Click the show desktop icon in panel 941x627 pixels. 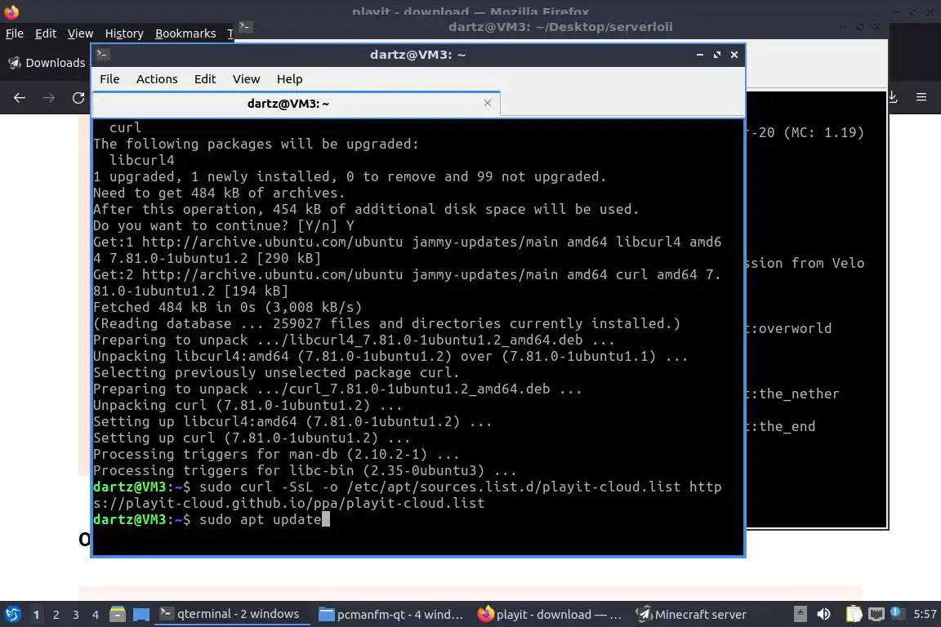[x=141, y=615]
